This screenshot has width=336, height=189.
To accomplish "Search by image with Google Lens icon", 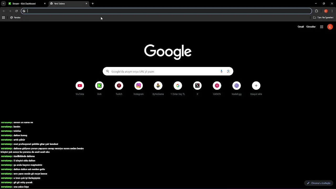I will 228,71.
